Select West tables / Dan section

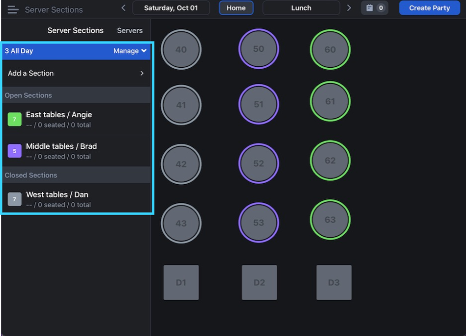[x=76, y=199]
